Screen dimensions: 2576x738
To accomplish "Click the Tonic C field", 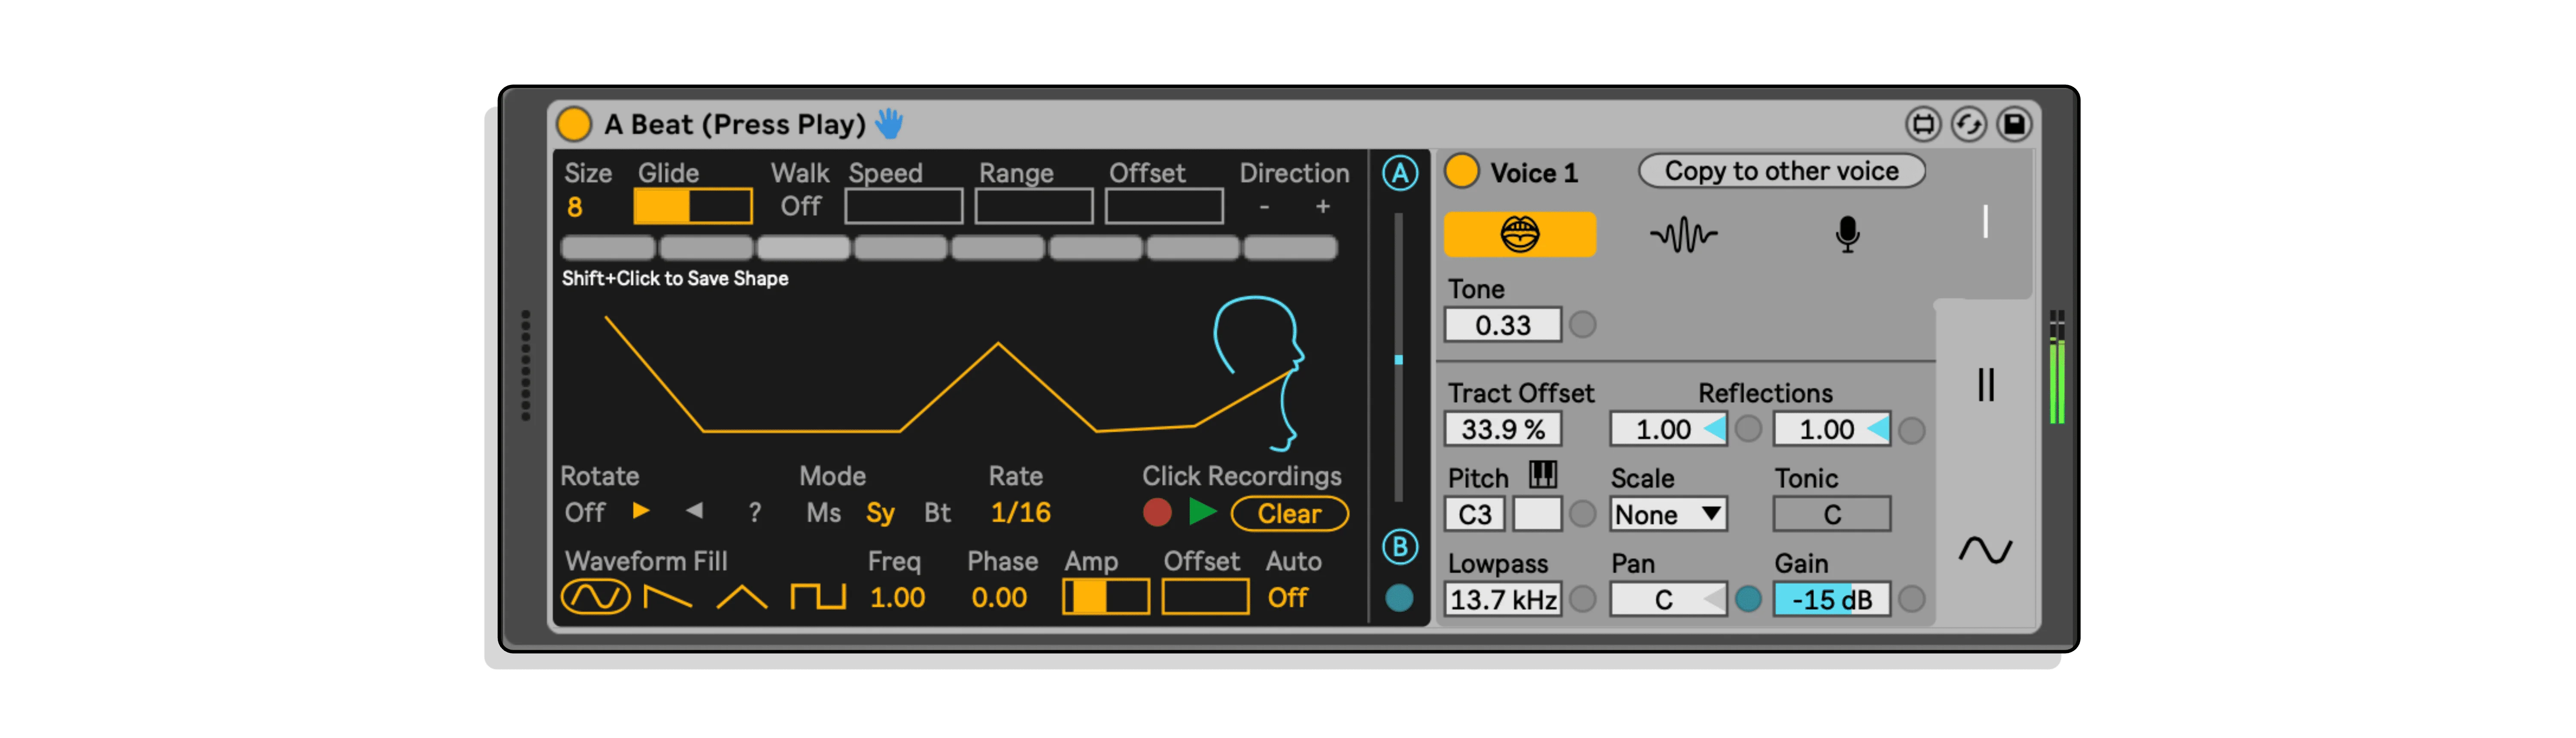I will (x=1831, y=514).
